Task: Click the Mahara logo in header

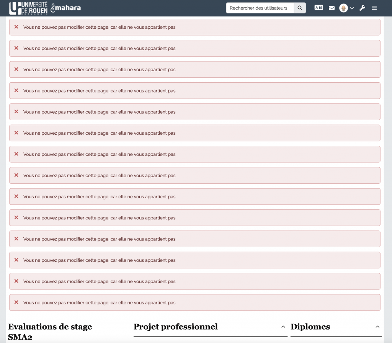Action: [x=66, y=8]
